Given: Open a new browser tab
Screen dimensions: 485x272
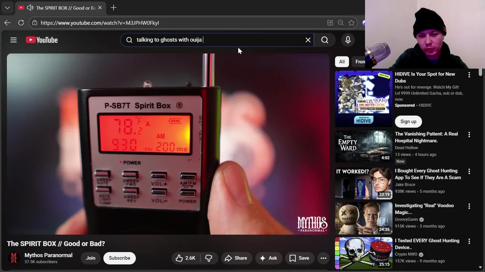Looking at the screenshot, I should tap(113, 8).
